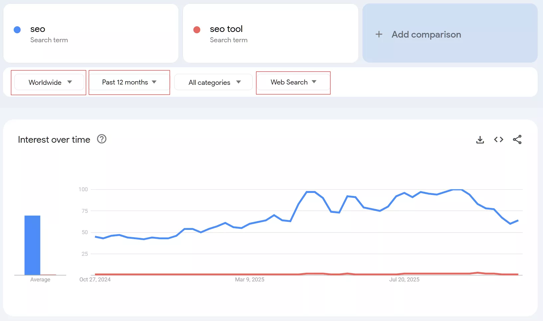Open the All categories dropdown
This screenshot has width=543, height=321.
tap(213, 82)
